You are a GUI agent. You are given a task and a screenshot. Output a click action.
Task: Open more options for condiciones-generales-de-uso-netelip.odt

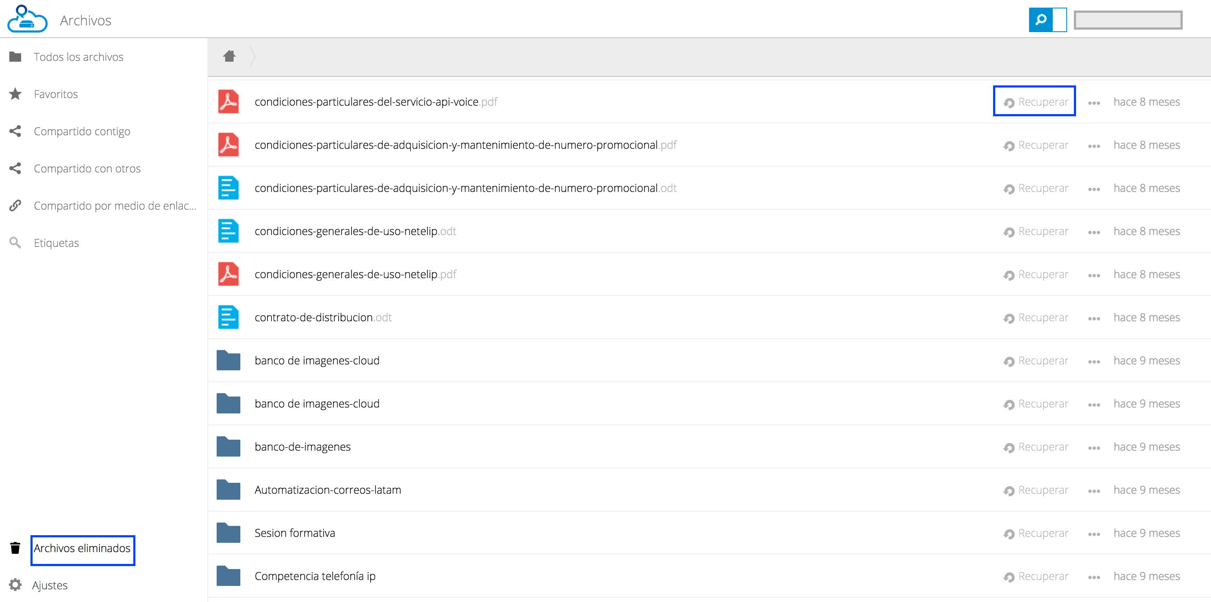(x=1094, y=232)
